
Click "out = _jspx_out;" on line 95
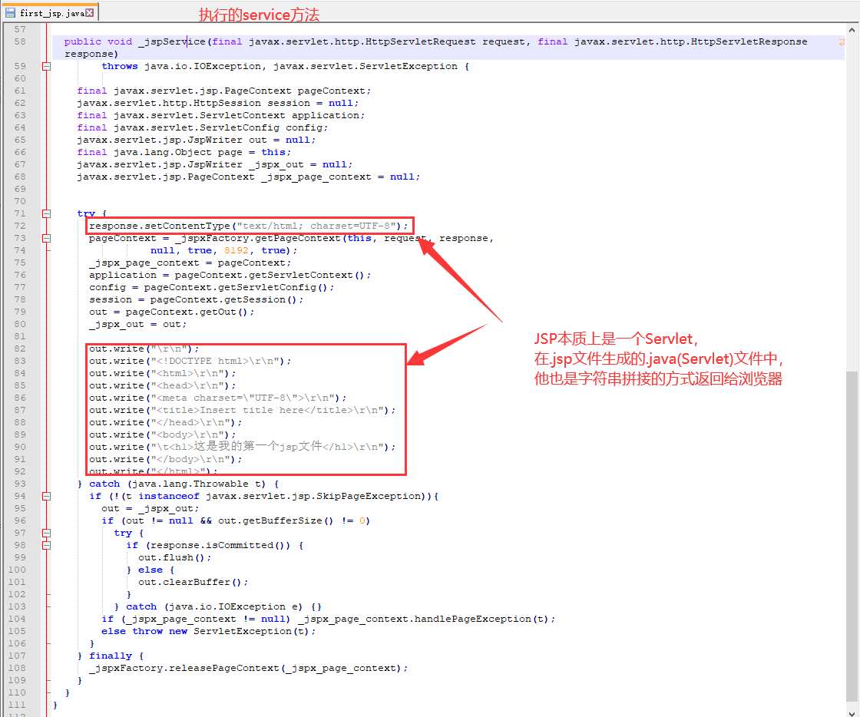[150, 509]
